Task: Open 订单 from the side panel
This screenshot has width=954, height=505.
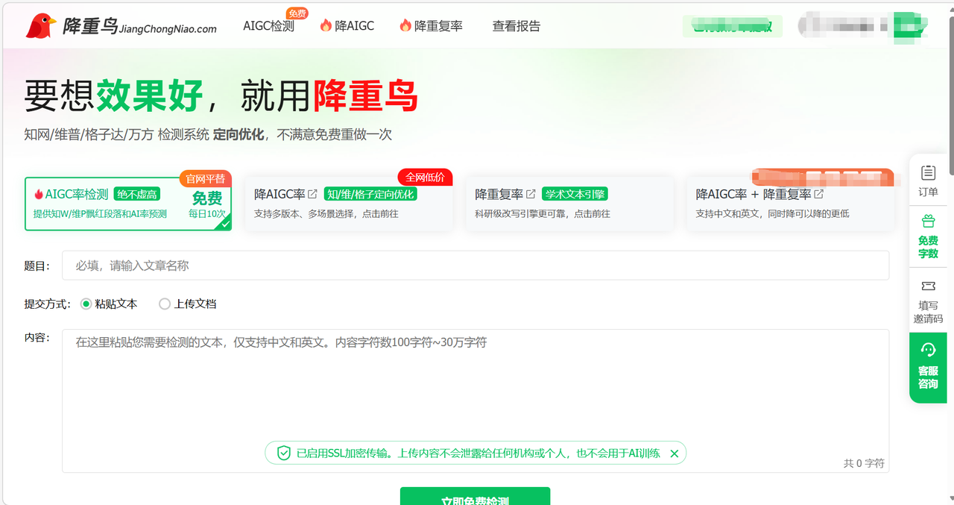Action: click(928, 181)
